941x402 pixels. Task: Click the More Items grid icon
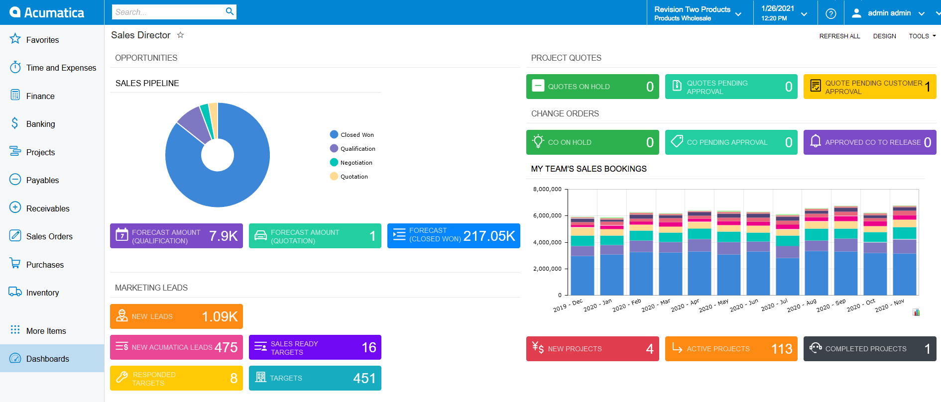coord(15,330)
